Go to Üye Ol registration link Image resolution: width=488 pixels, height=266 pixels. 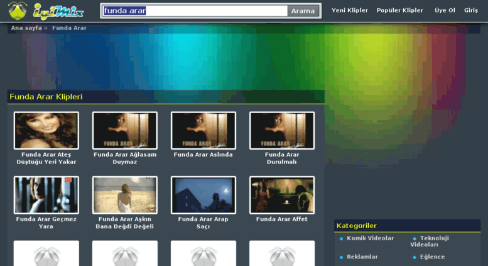445,11
